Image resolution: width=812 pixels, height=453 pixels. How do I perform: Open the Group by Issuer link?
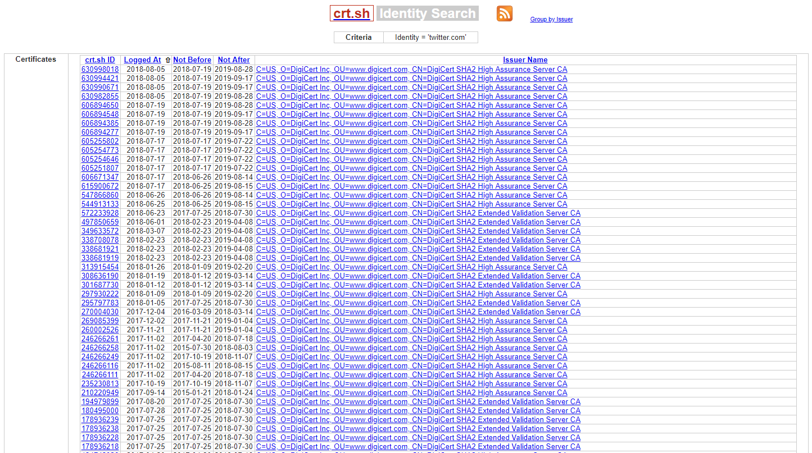tap(551, 19)
